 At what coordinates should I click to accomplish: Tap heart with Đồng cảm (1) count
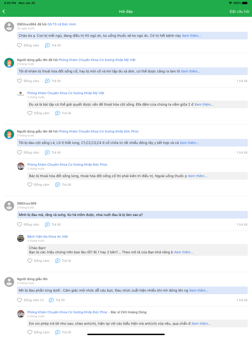pos(20,300)
